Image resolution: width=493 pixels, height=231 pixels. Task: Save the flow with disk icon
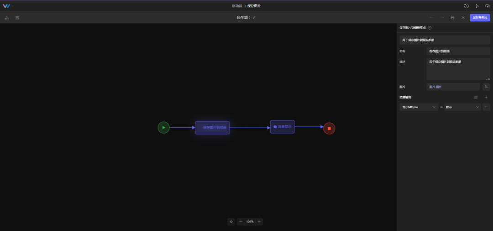pos(452,18)
